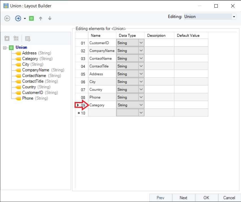Click the remove element icon above tree
241x202 pixels.
pos(28,38)
